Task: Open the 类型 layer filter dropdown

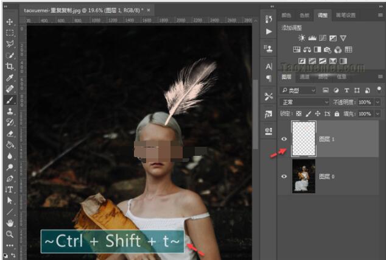Action: 298,90
